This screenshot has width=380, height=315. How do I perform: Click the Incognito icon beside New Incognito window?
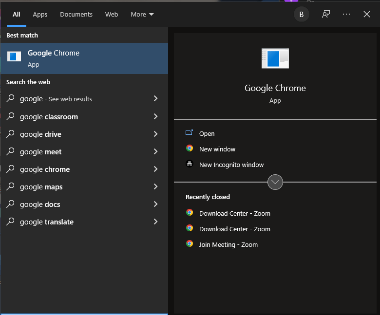pyautogui.click(x=190, y=164)
